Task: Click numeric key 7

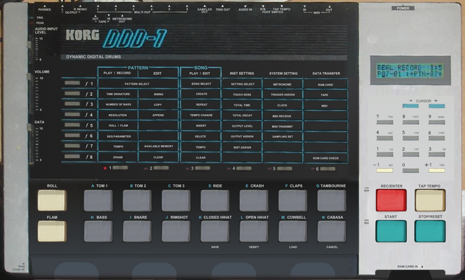Action: [384, 122]
